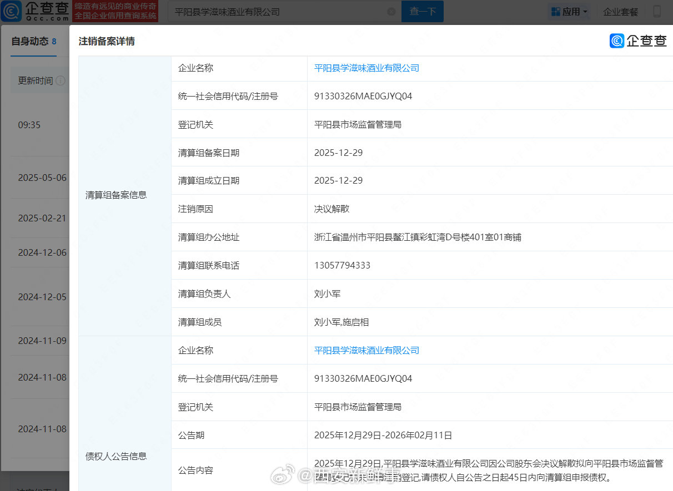673x491 pixels.
Task: Click the 查一下 search button
Action: tap(422, 12)
